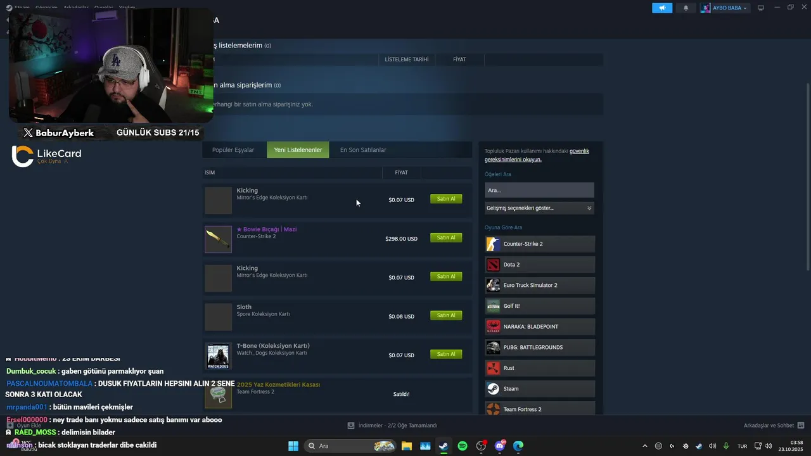Open the Sloth item name link
The image size is (811, 456).
pos(244,307)
